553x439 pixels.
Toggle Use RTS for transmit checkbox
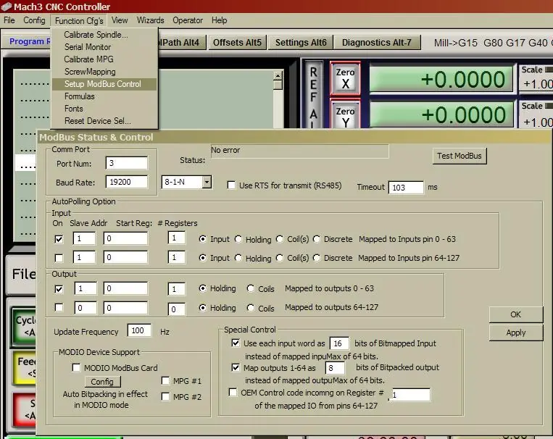tap(231, 185)
